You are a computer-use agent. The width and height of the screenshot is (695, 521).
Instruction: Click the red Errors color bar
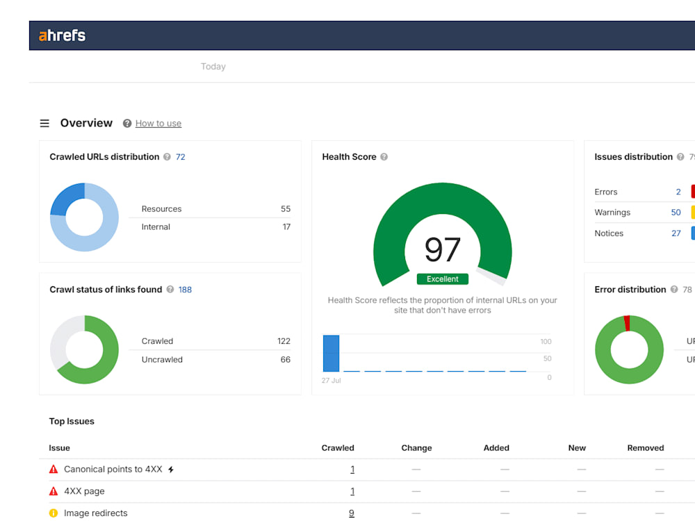coord(693,192)
